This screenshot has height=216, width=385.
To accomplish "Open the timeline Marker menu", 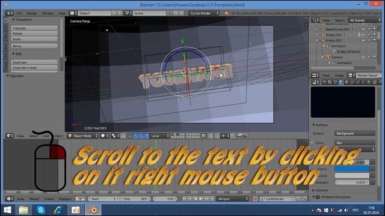I will point(34,199).
